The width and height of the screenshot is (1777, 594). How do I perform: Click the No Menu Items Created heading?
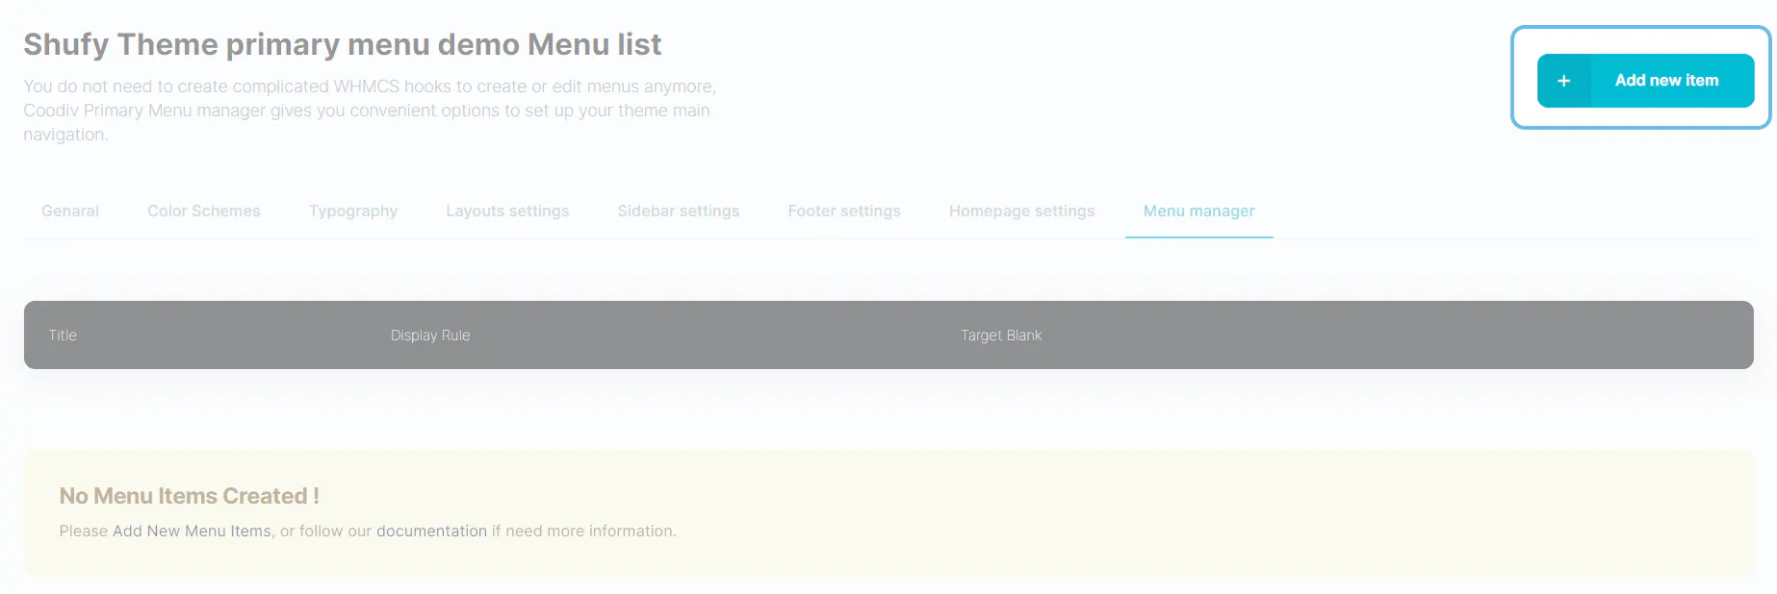point(189,496)
